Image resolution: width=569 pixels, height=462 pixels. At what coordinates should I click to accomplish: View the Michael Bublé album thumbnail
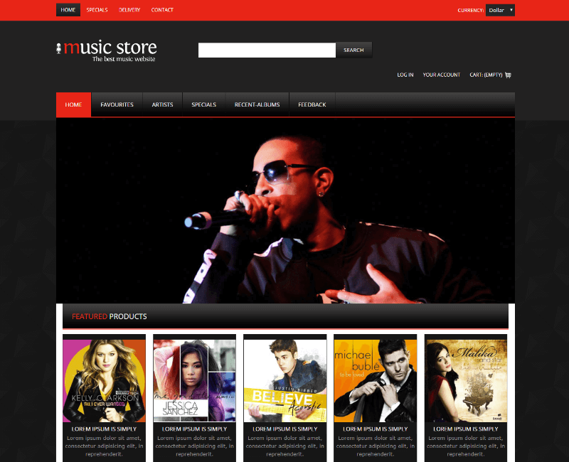click(375, 380)
